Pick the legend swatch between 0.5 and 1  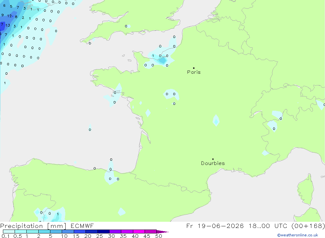pos(21,232)
